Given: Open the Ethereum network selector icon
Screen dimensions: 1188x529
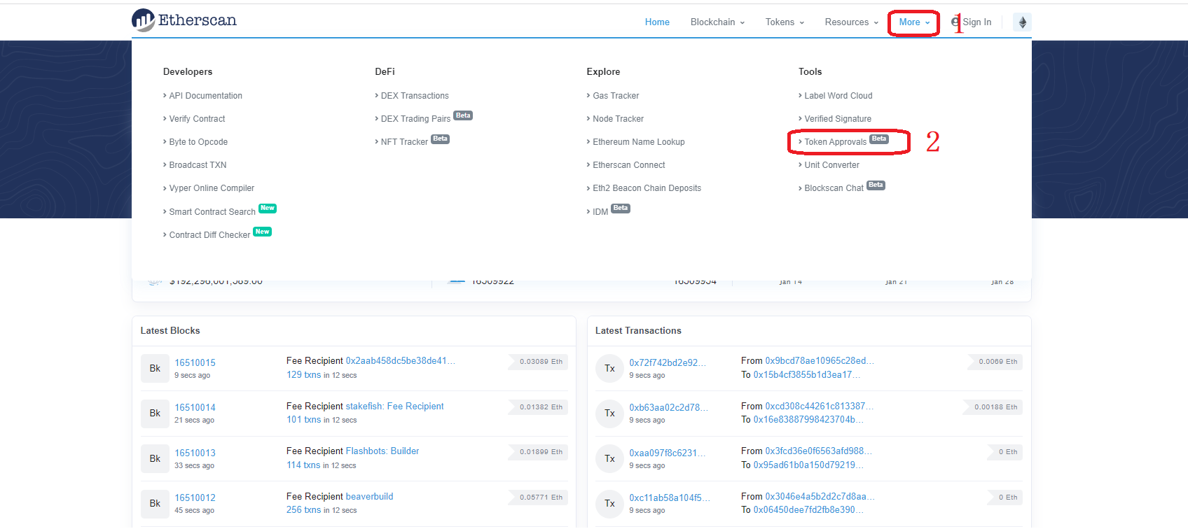Looking at the screenshot, I should 1022,22.
